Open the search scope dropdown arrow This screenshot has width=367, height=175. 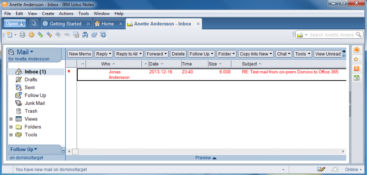pyautogui.click(x=306, y=35)
